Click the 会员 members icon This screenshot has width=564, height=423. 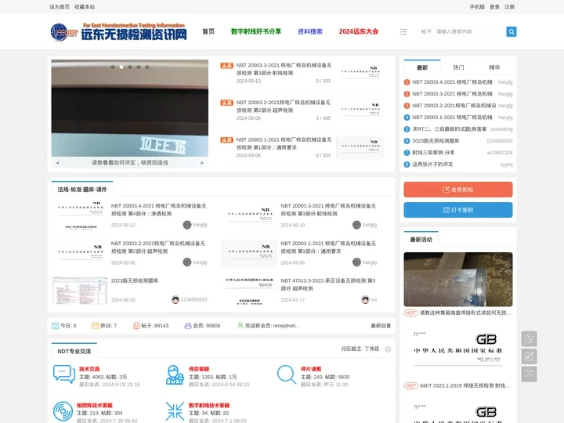pos(188,326)
